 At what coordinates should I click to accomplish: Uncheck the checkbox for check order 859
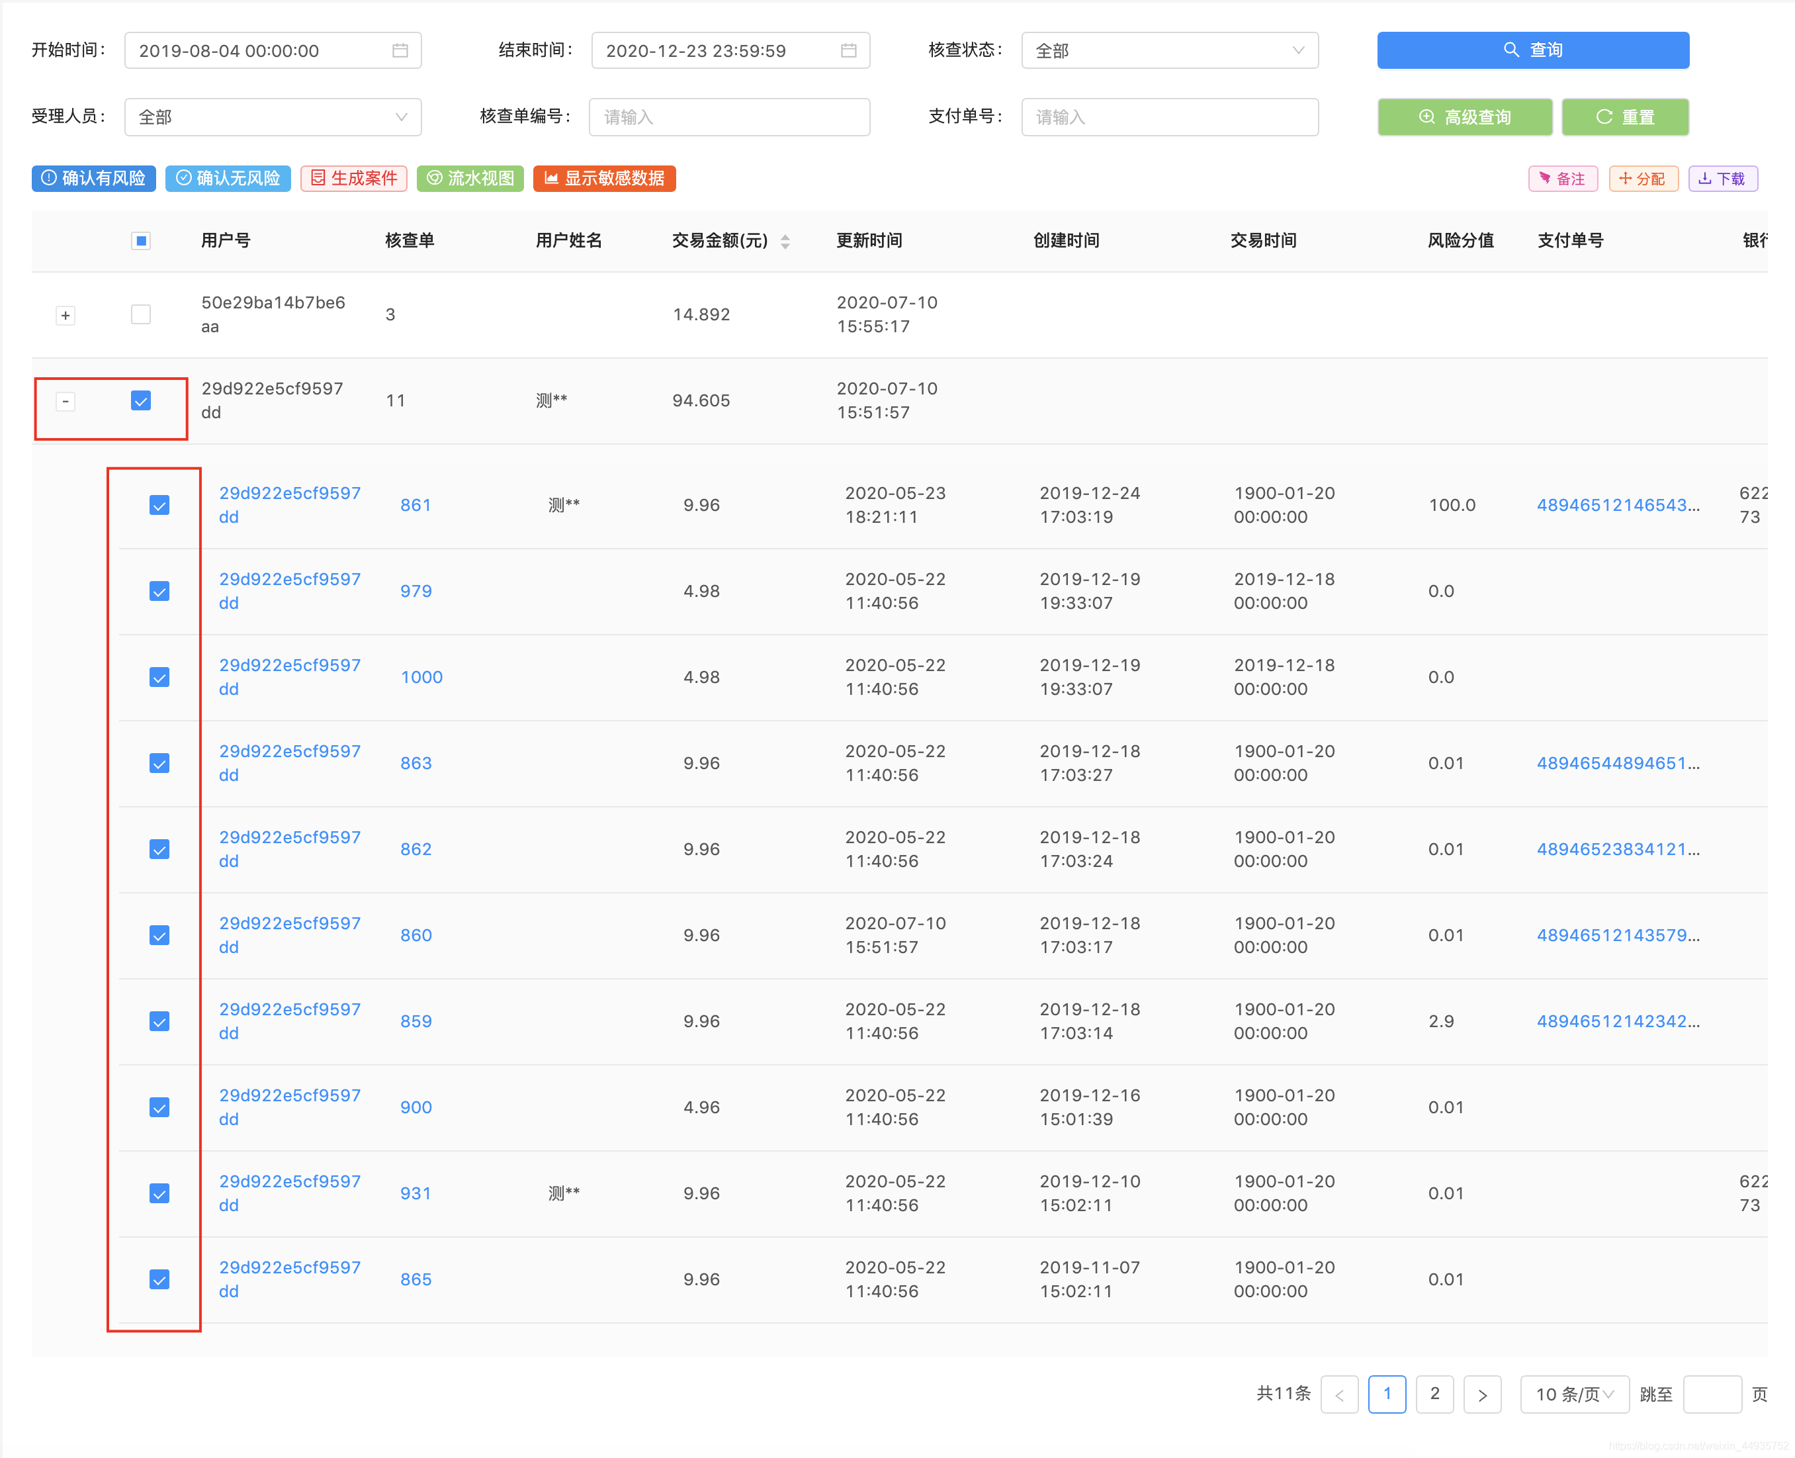[x=159, y=1021]
